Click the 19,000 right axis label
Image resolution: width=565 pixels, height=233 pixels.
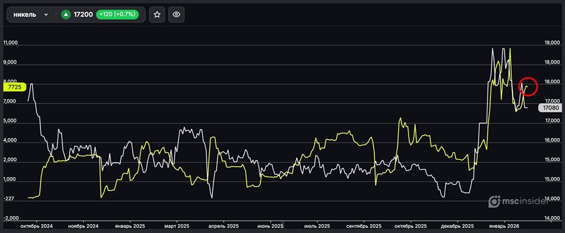(x=551, y=43)
